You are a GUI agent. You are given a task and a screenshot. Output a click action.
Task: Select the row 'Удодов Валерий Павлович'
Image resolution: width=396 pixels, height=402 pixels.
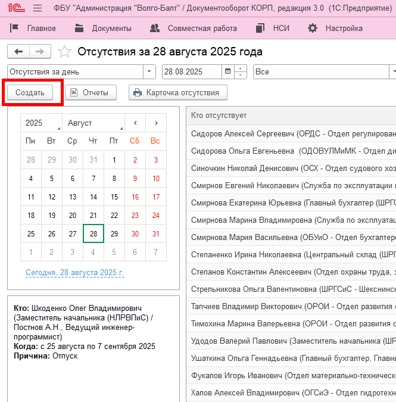(x=292, y=341)
